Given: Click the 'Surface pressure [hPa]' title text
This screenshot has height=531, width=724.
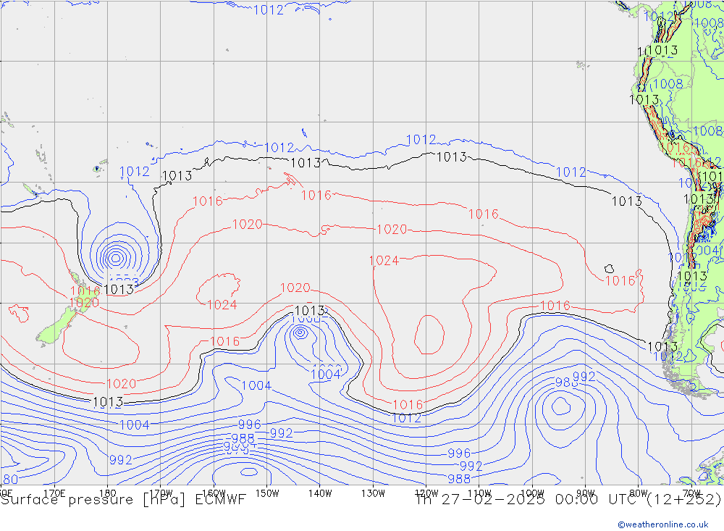Looking at the screenshot, I should (x=93, y=500).
